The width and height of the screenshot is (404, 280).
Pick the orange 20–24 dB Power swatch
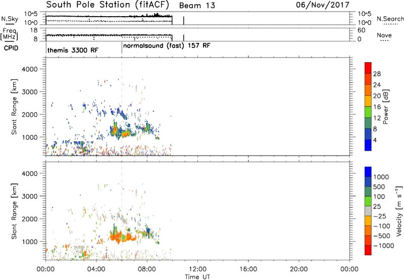tap(368, 90)
